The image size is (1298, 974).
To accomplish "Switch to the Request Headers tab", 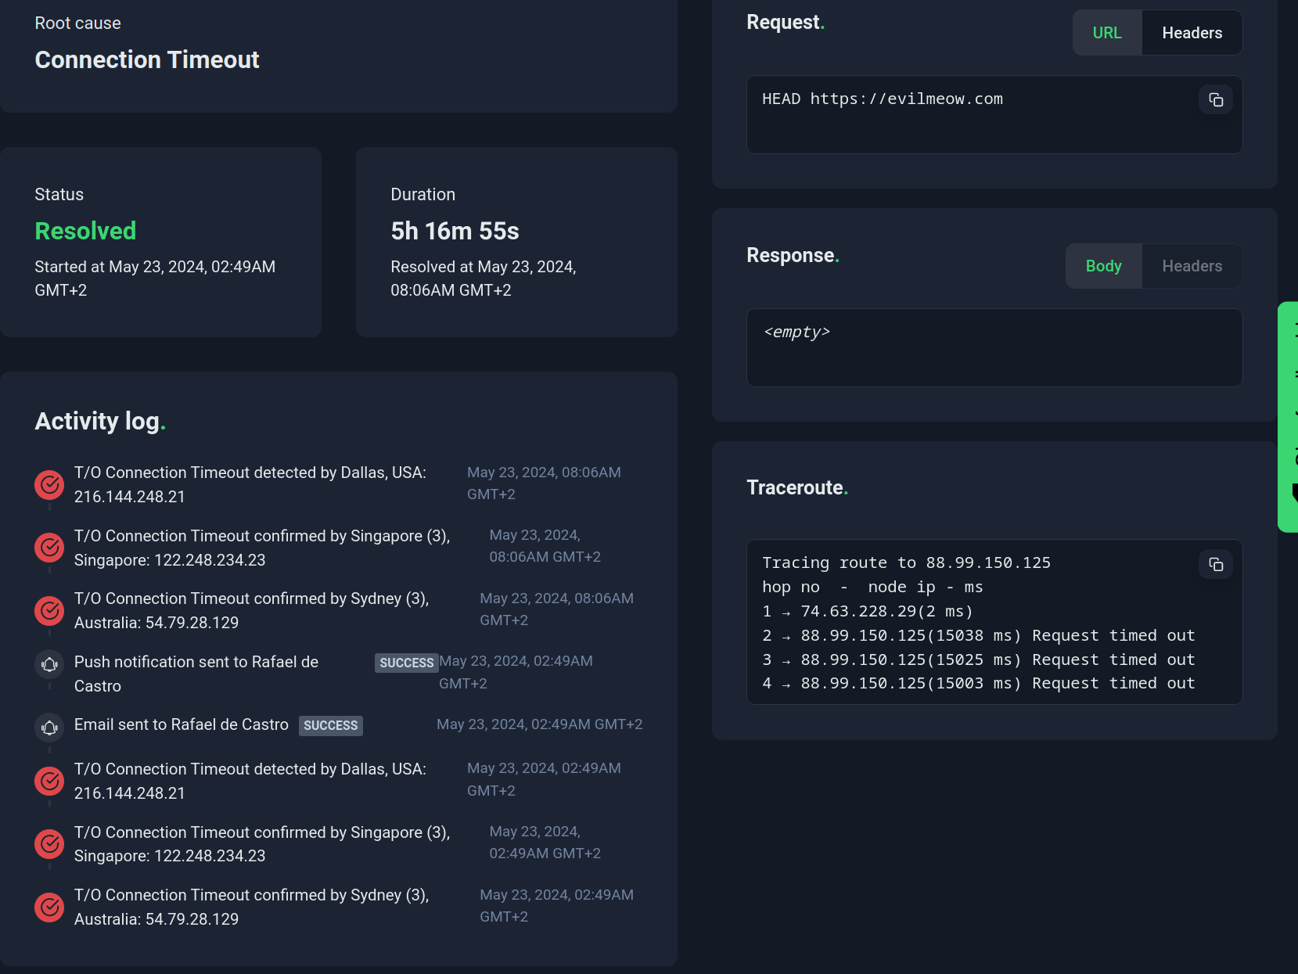I will coord(1192,33).
